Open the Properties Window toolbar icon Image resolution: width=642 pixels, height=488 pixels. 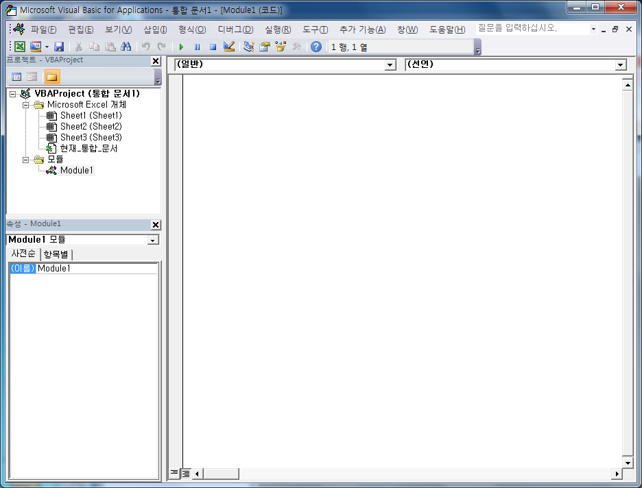coord(264,47)
